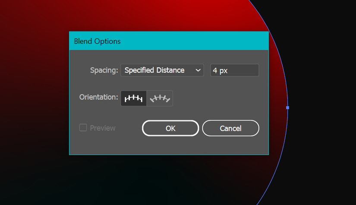Dismiss dialog with Cancel button
356x205 pixels.
coord(231,128)
